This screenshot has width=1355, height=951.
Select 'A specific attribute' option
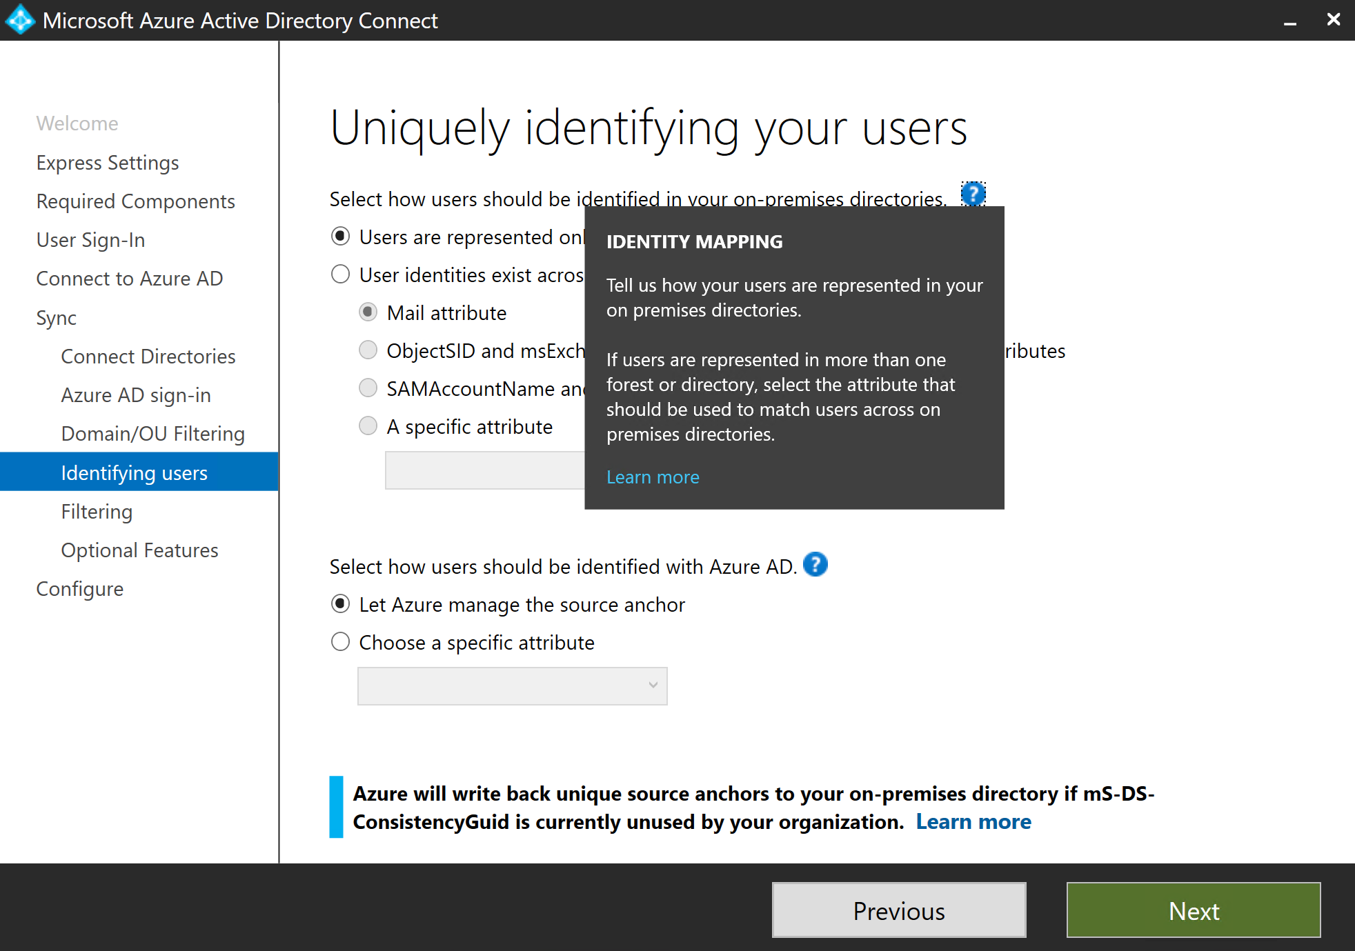tap(368, 426)
